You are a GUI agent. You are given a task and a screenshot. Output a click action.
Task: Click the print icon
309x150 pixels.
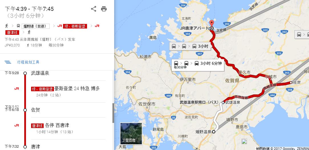[104, 9]
